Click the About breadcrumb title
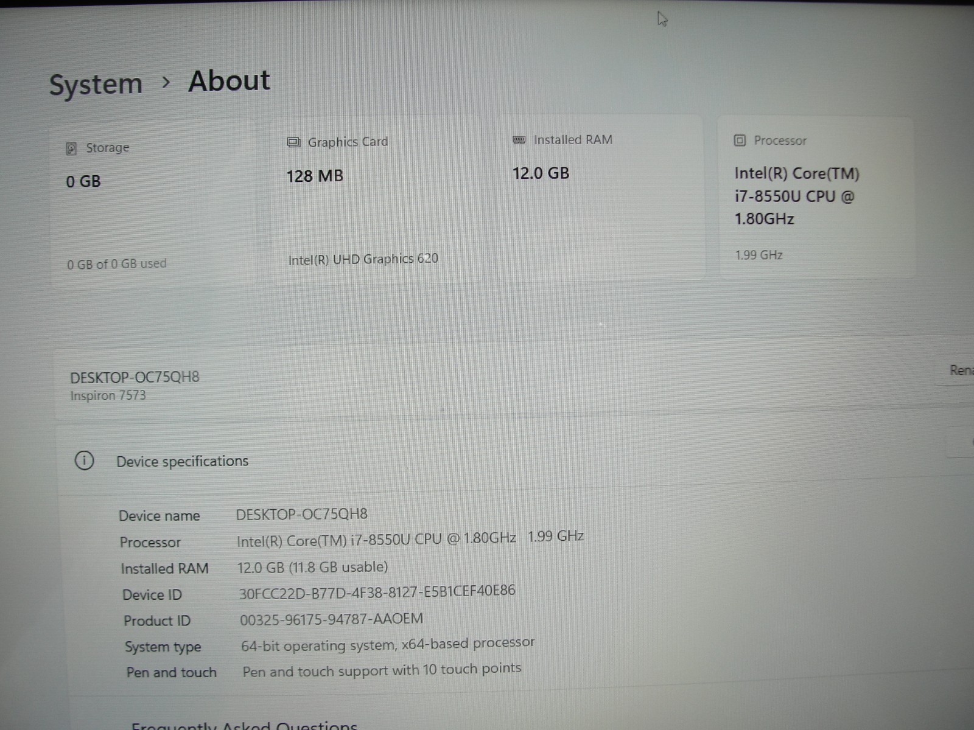Viewport: 974px width, 730px height. pos(229,81)
